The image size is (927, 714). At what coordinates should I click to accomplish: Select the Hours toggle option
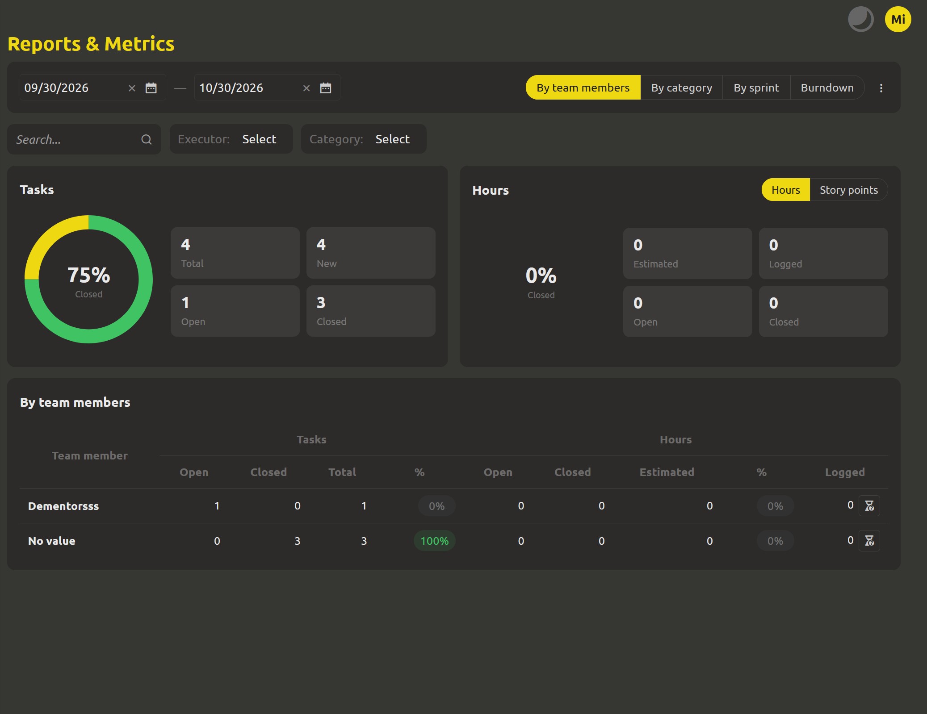[x=786, y=190]
